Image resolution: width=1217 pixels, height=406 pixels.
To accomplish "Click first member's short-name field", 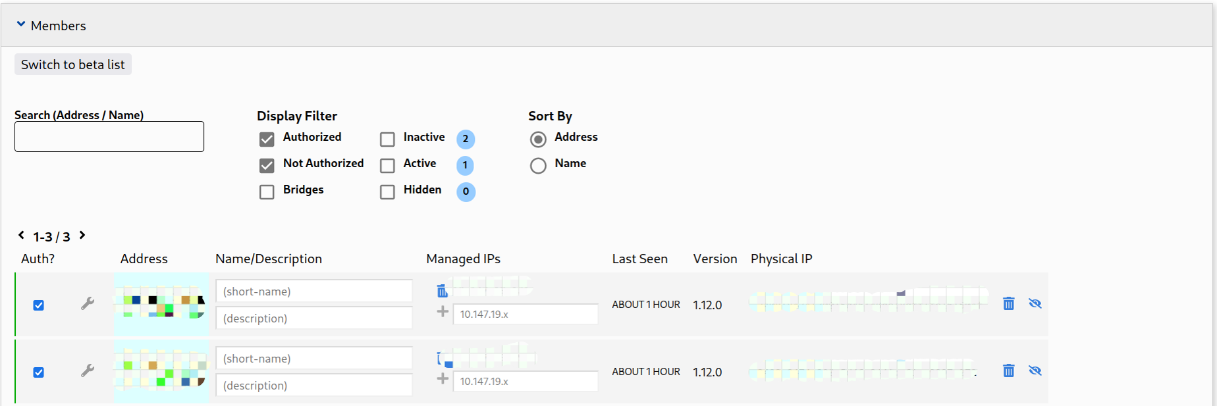I will [313, 291].
